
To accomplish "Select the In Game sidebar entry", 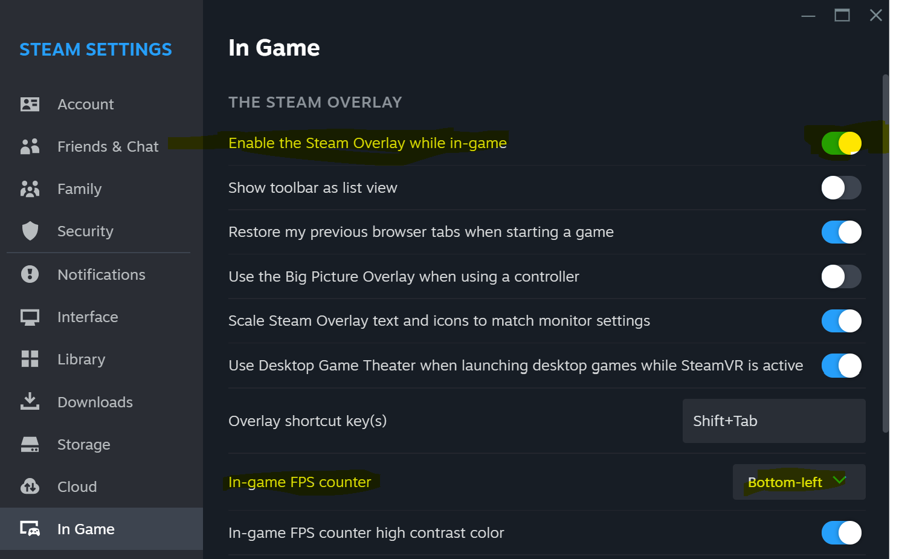I will point(86,529).
